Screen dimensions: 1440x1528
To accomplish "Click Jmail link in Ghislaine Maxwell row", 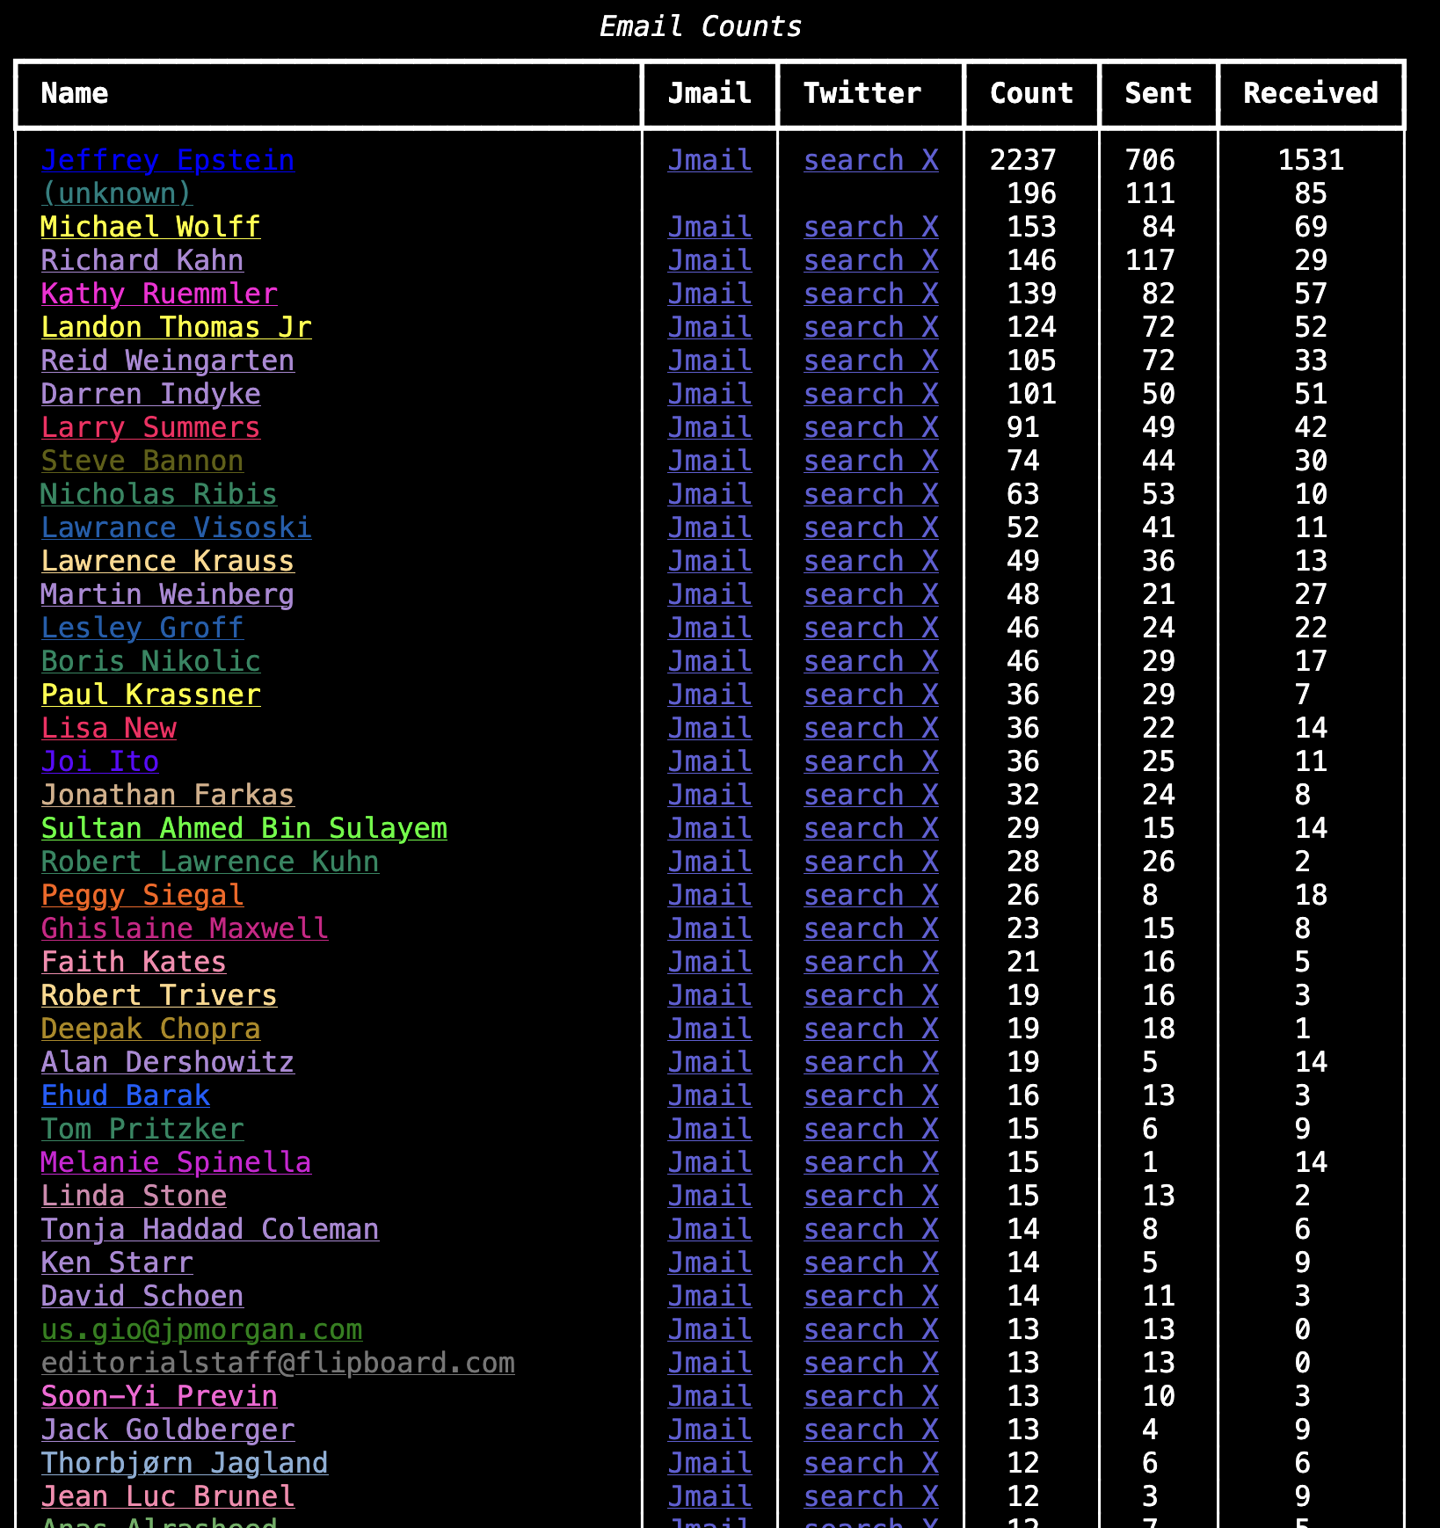I will coord(709,928).
